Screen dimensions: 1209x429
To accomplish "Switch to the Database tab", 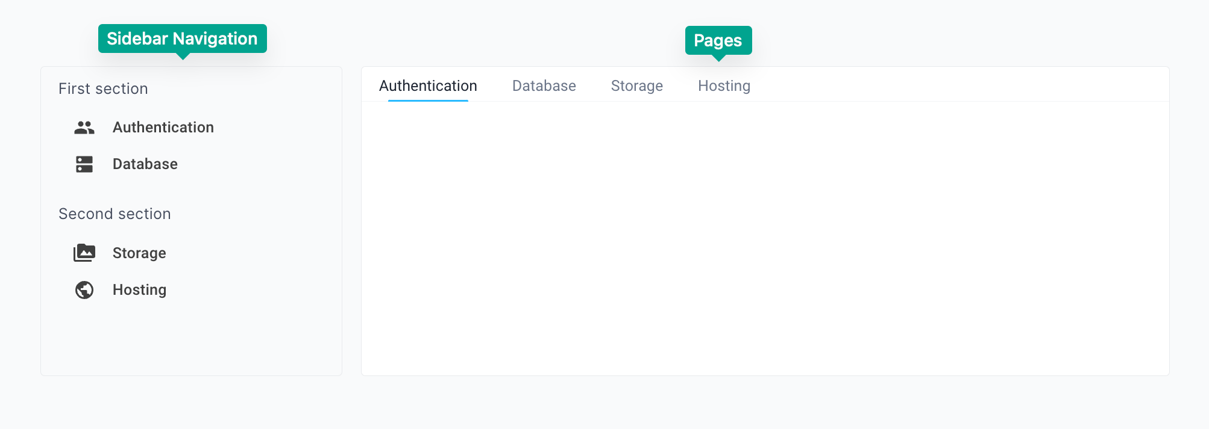I will (544, 85).
